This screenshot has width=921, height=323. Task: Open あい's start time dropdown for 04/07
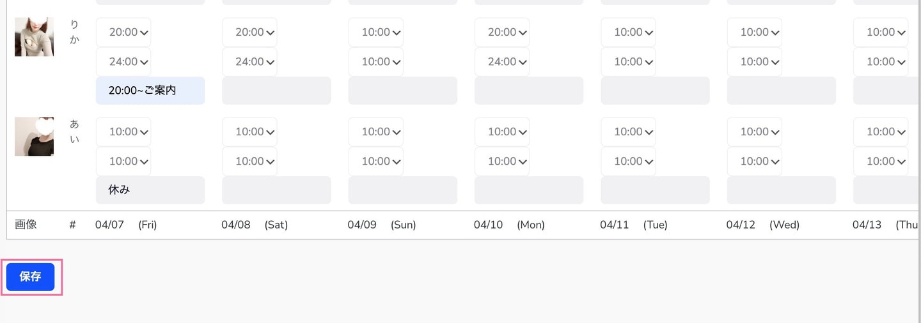pos(123,132)
